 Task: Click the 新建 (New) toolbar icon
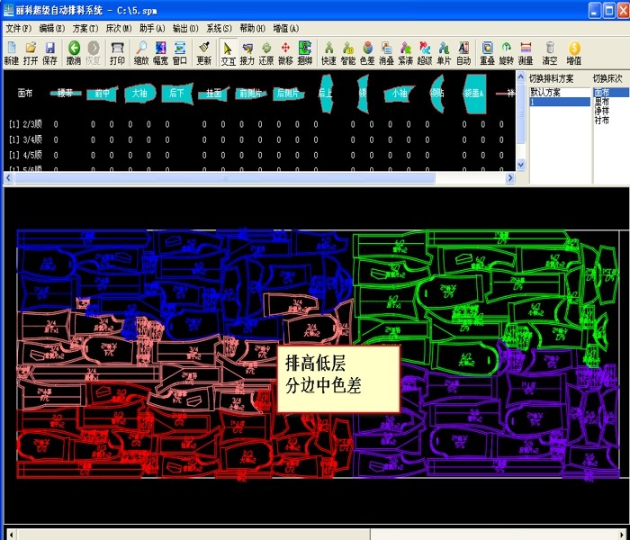(x=11, y=52)
